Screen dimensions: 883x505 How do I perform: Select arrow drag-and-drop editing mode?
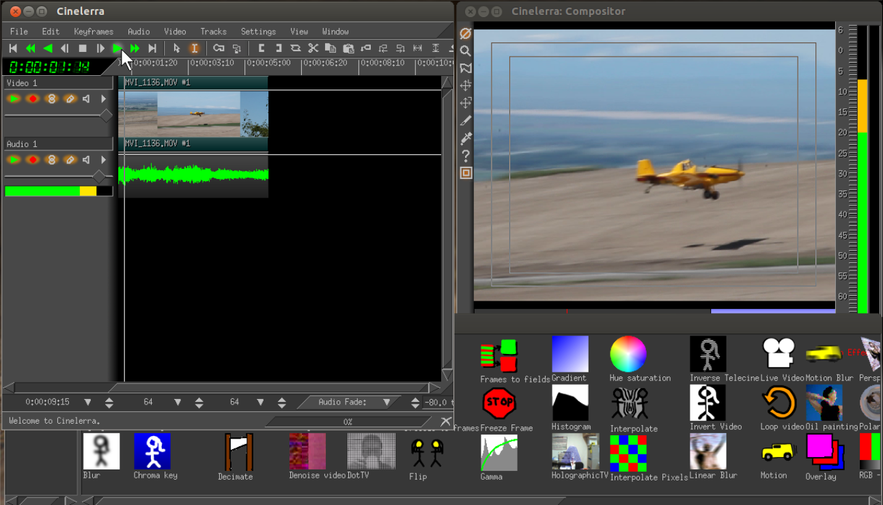click(177, 49)
